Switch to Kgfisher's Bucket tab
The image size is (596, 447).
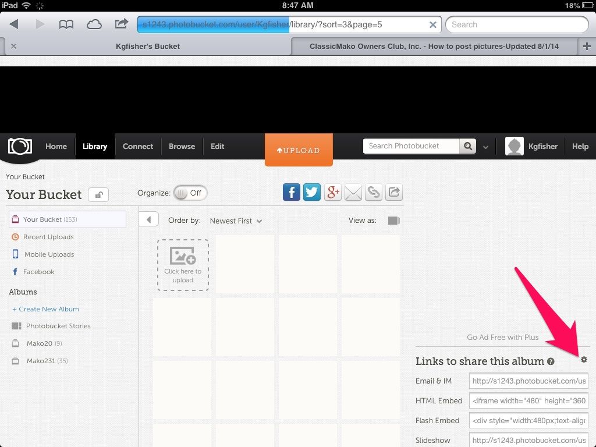click(x=147, y=47)
